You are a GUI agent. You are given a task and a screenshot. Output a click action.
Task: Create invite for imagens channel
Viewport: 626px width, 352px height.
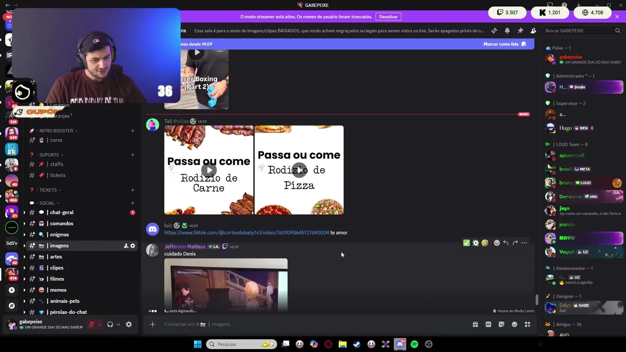[x=126, y=246]
